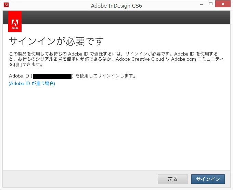Image resolution: width=233 pixels, height=190 pixels.
Task: Minimize the InDesign CS6 window
Action: click(202, 4)
